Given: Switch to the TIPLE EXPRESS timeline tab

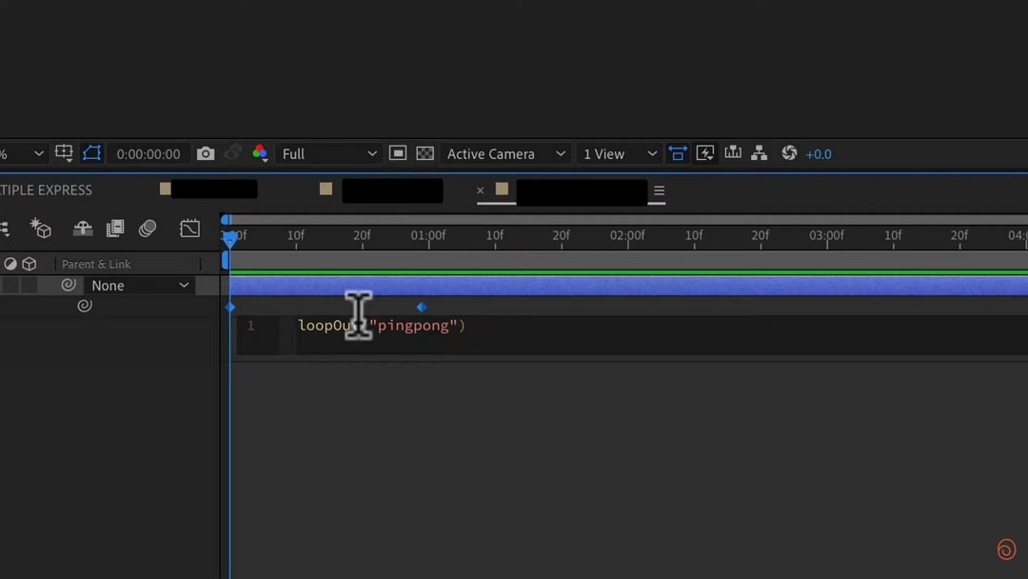Looking at the screenshot, I should tap(46, 190).
